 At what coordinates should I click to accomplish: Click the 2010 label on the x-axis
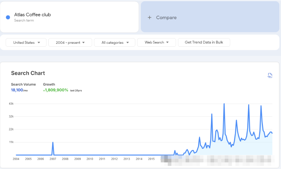pyautogui.click(x=90, y=159)
